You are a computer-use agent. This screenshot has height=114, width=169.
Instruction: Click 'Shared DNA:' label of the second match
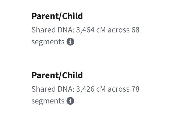pos(53,89)
